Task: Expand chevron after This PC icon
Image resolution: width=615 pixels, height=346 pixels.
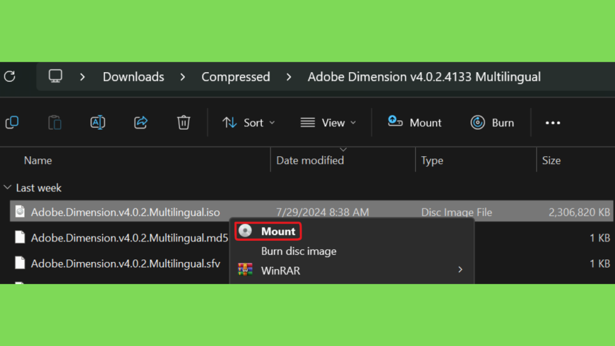Action: coord(82,77)
